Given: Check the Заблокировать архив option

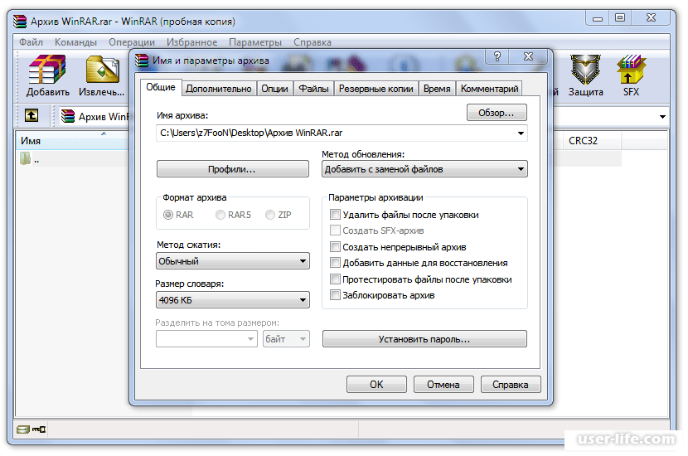Looking at the screenshot, I should pos(335,295).
